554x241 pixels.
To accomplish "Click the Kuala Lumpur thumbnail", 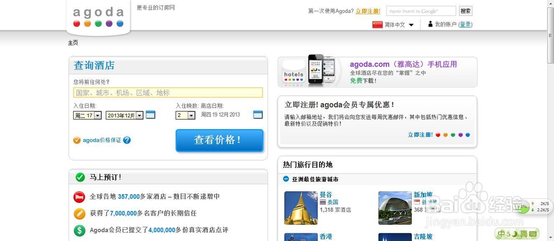I will click(x=395, y=237).
